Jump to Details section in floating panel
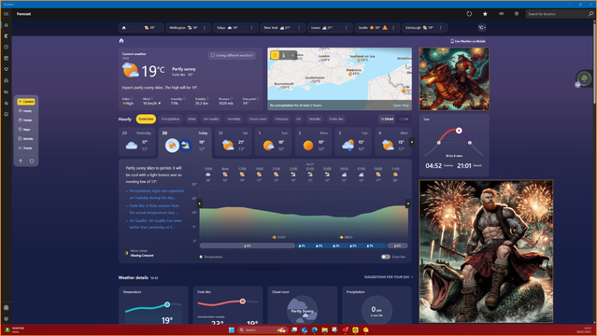597x336 pixels. pyautogui.click(x=25, y=120)
